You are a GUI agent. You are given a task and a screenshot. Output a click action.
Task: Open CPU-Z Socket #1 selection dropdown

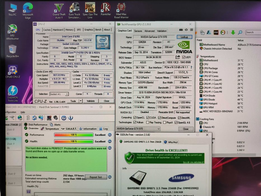(x=59, y=94)
